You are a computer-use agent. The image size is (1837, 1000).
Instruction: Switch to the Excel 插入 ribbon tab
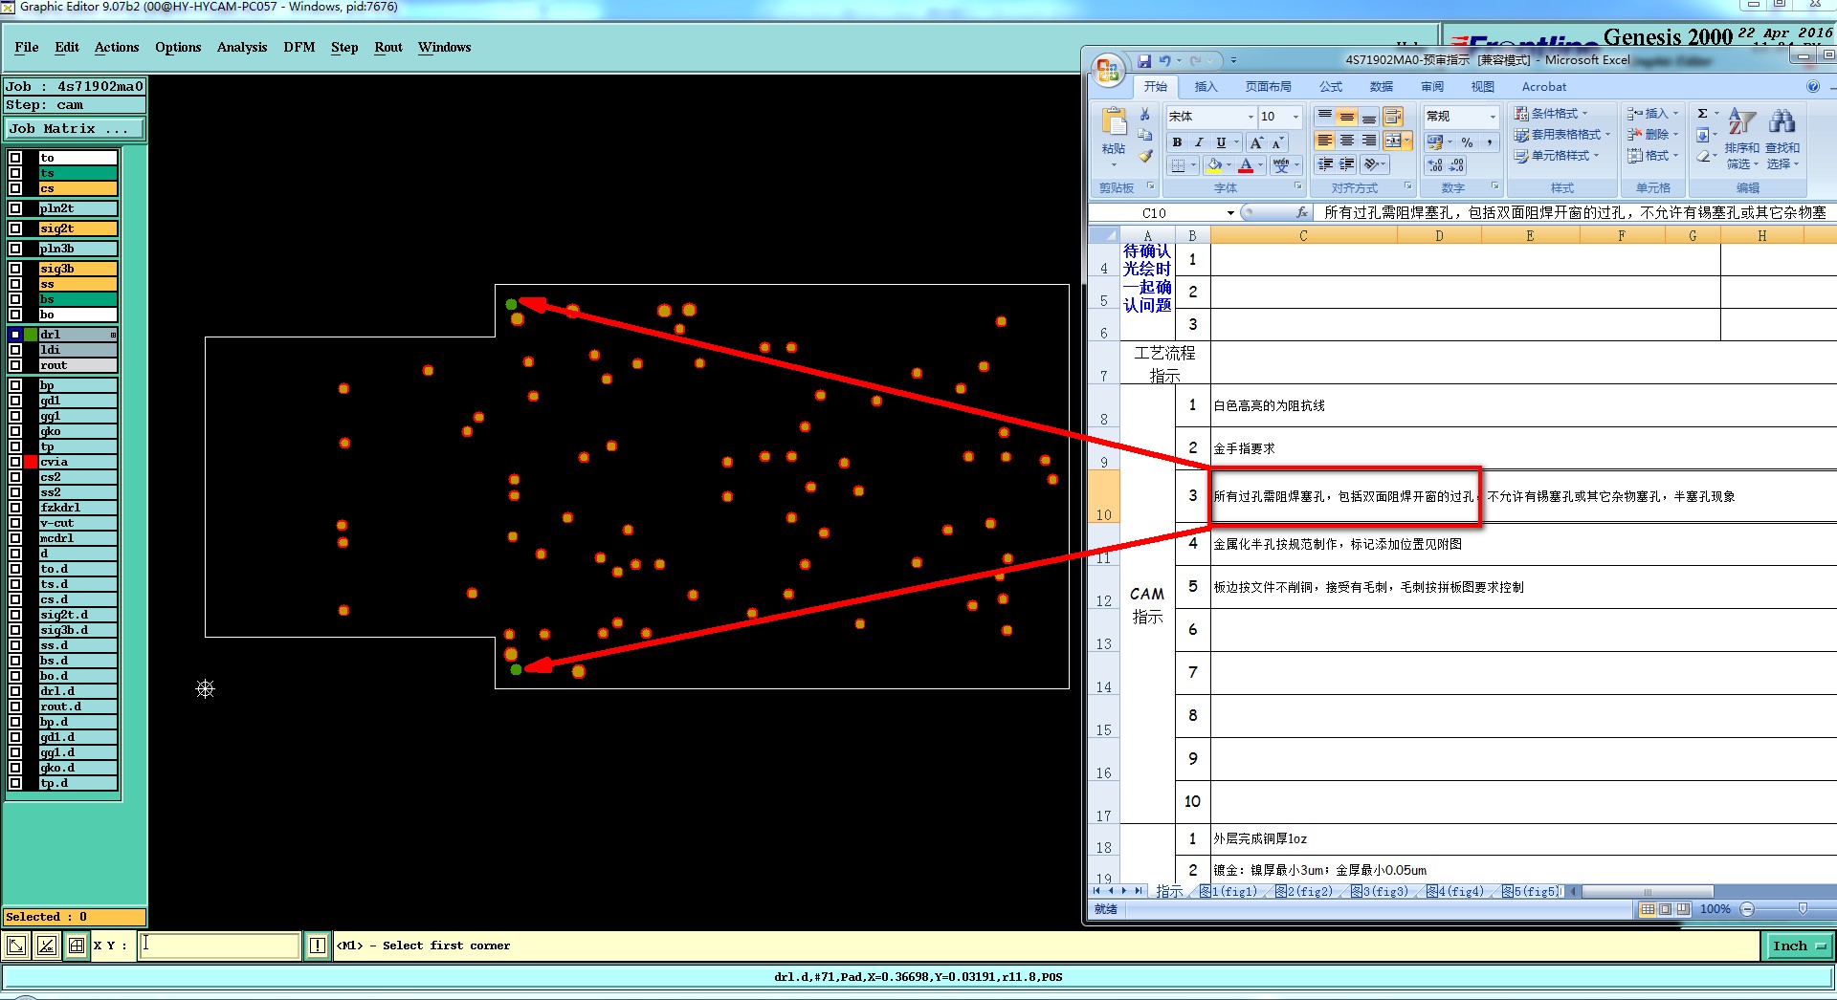[x=1206, y=87]
